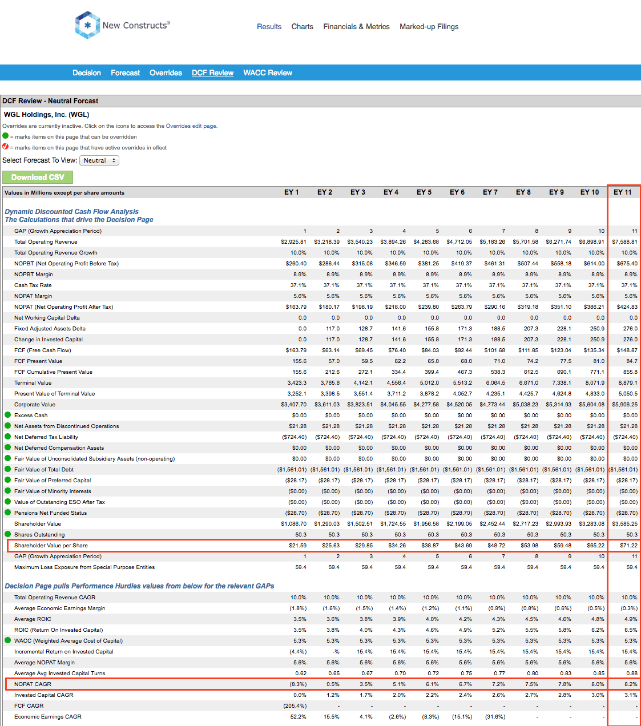
Task: Click the EY 5 column header
Action: click(424, 192)
